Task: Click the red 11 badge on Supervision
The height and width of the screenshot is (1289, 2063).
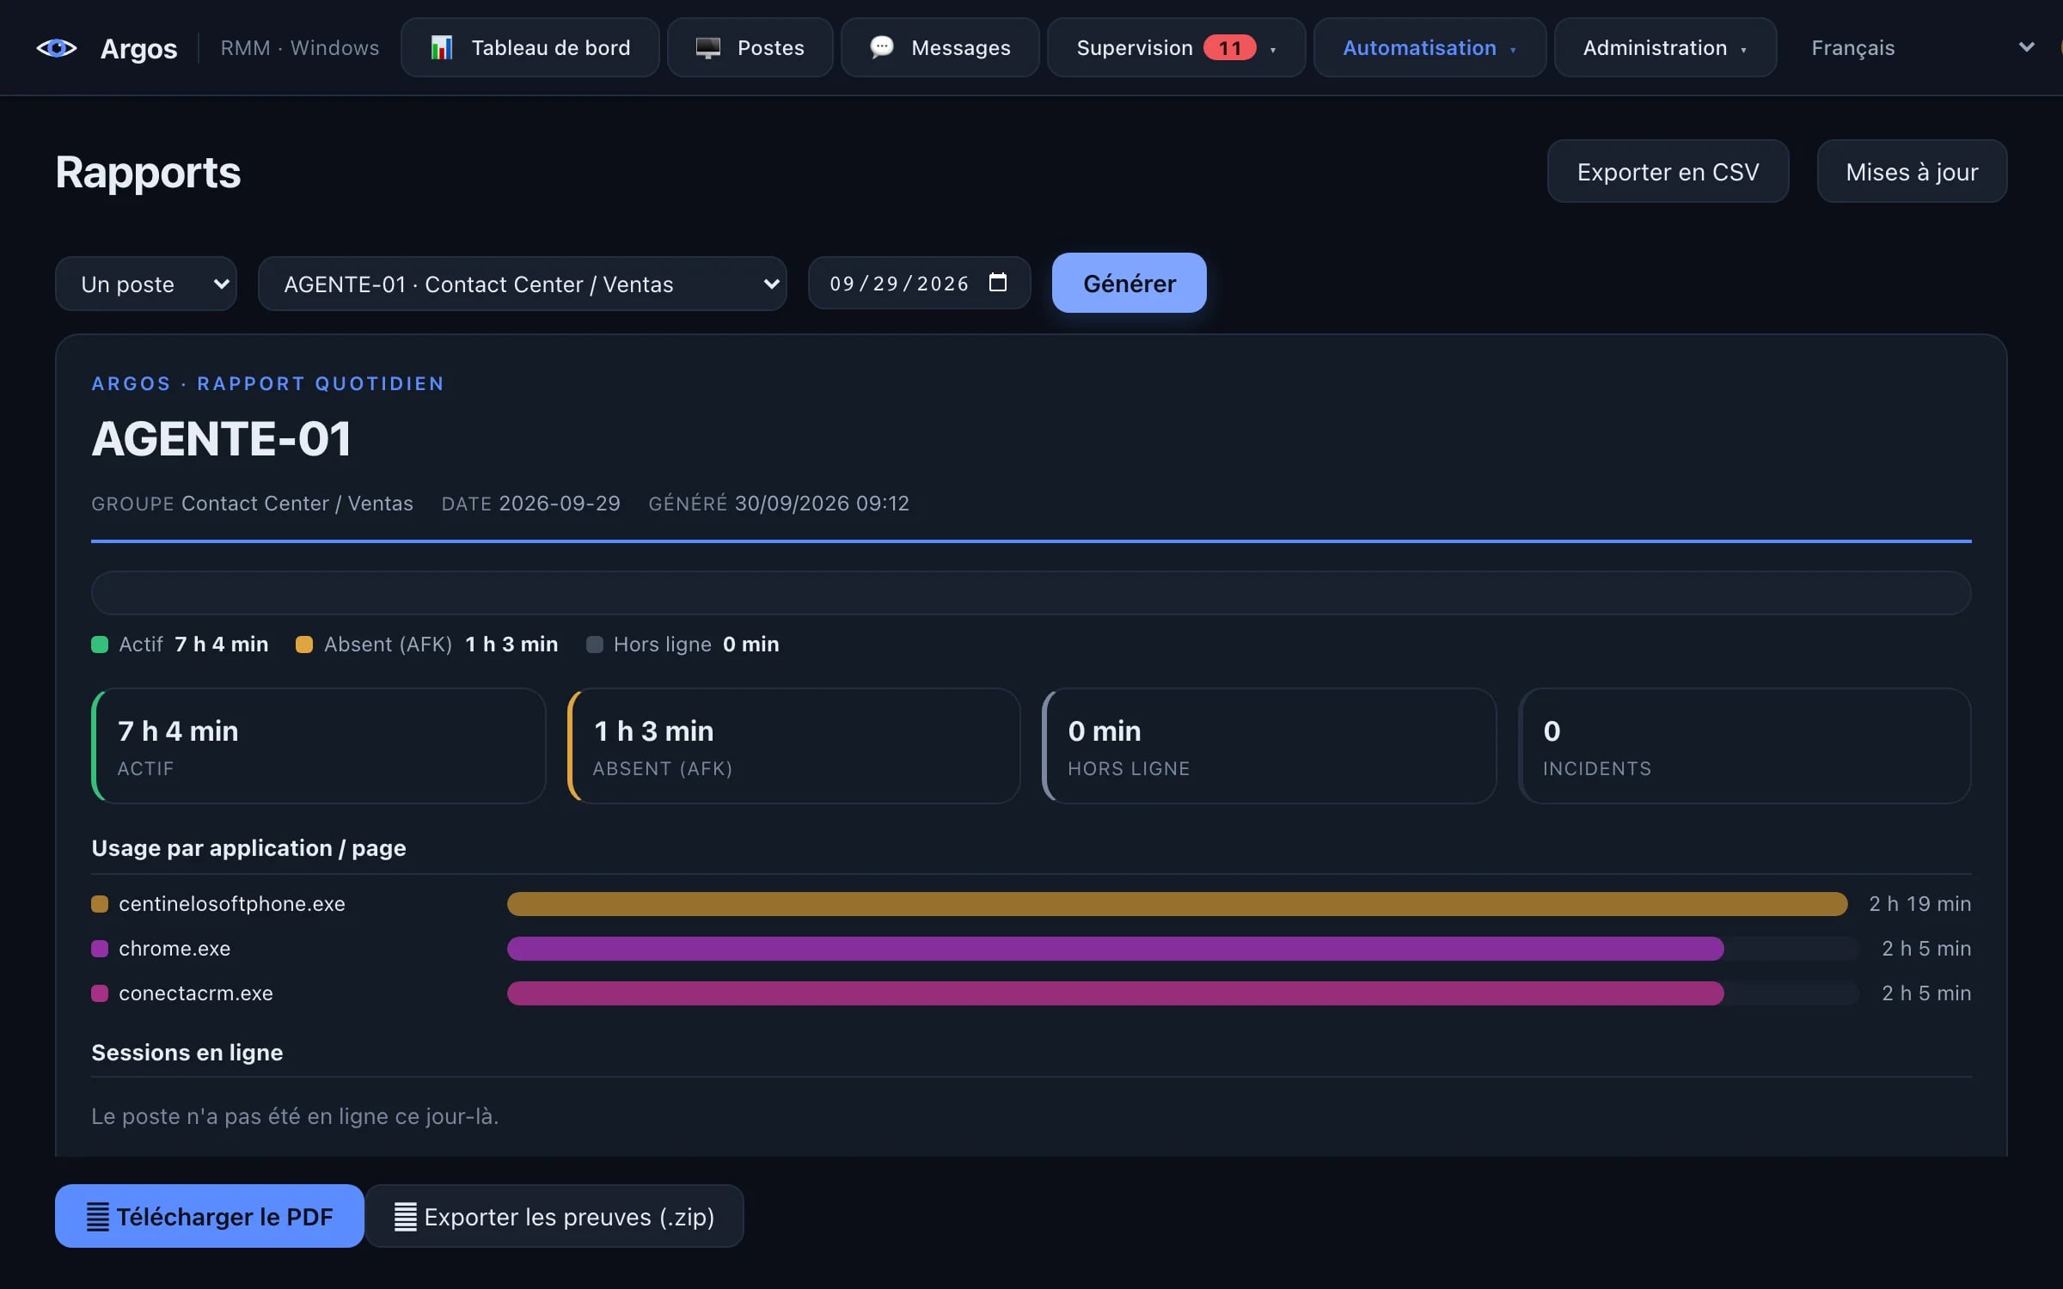Action: point(1229,48)
